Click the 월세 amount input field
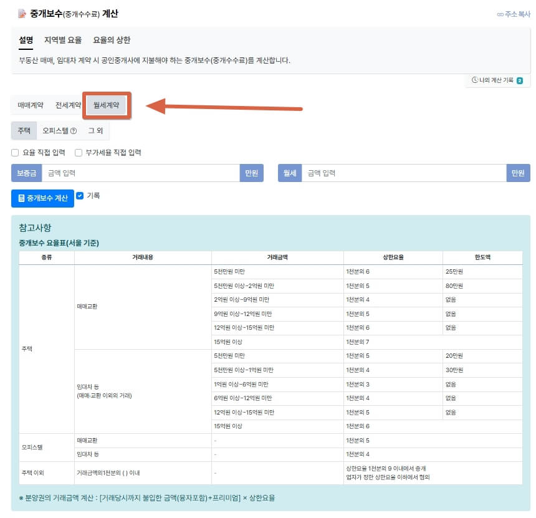536x518 pixels. click(404, 173)
